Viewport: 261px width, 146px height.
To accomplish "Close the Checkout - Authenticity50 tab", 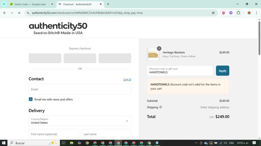I will click(x=101, y=4).
